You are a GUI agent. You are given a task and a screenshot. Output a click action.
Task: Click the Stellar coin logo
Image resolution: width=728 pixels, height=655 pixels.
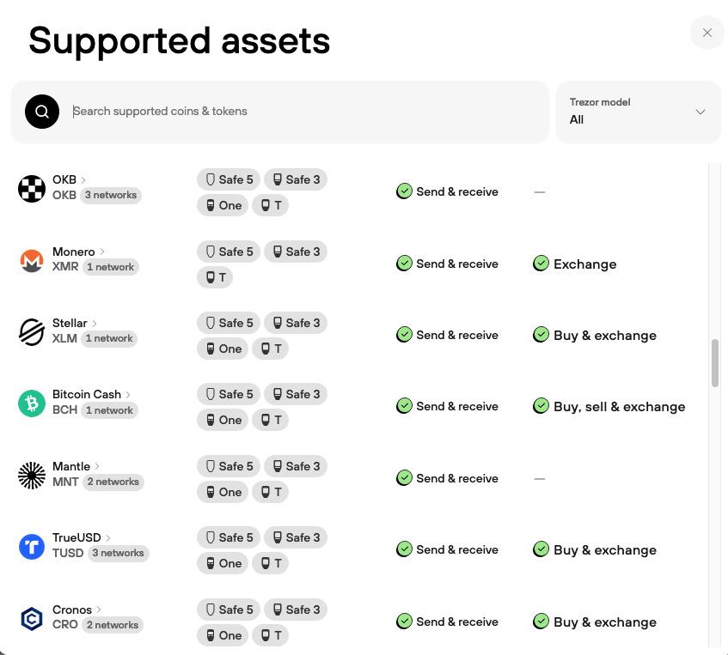(32, 331)
